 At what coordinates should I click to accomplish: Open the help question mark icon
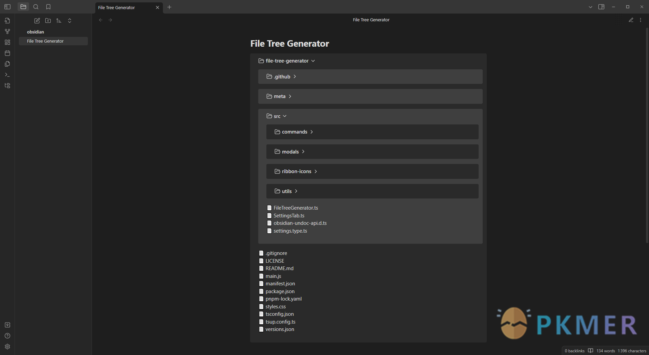click(x=7, y=336)
